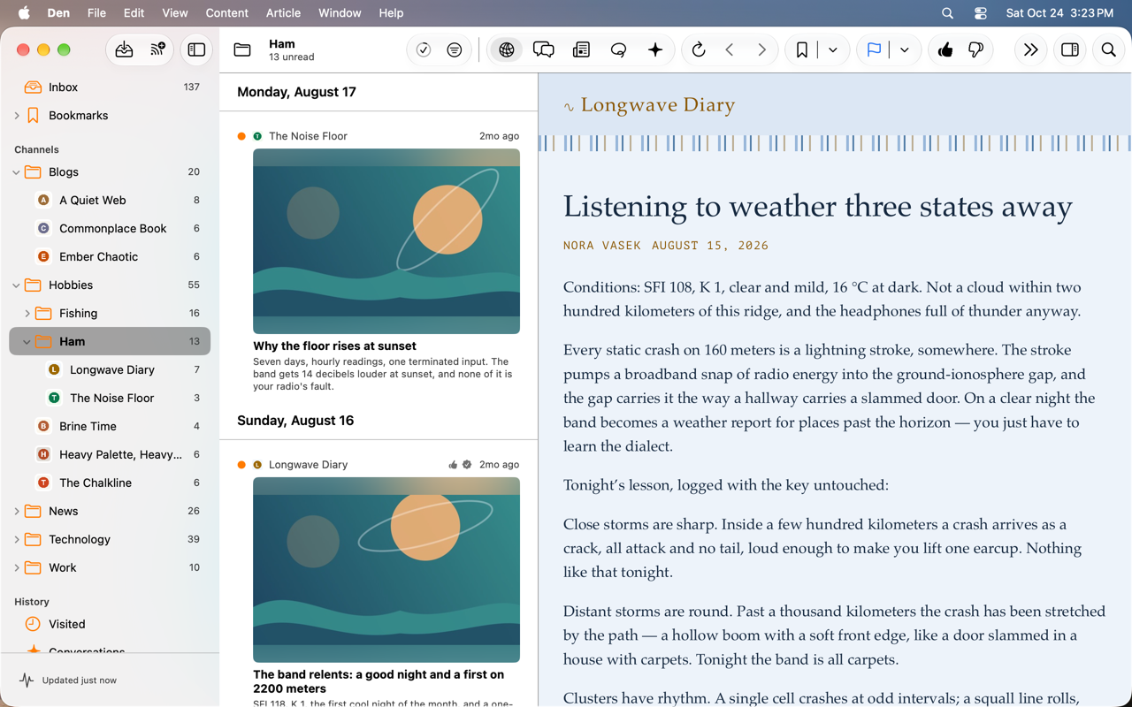
Task: Thumbs down the current article
Action: click(x=976, y=50)
